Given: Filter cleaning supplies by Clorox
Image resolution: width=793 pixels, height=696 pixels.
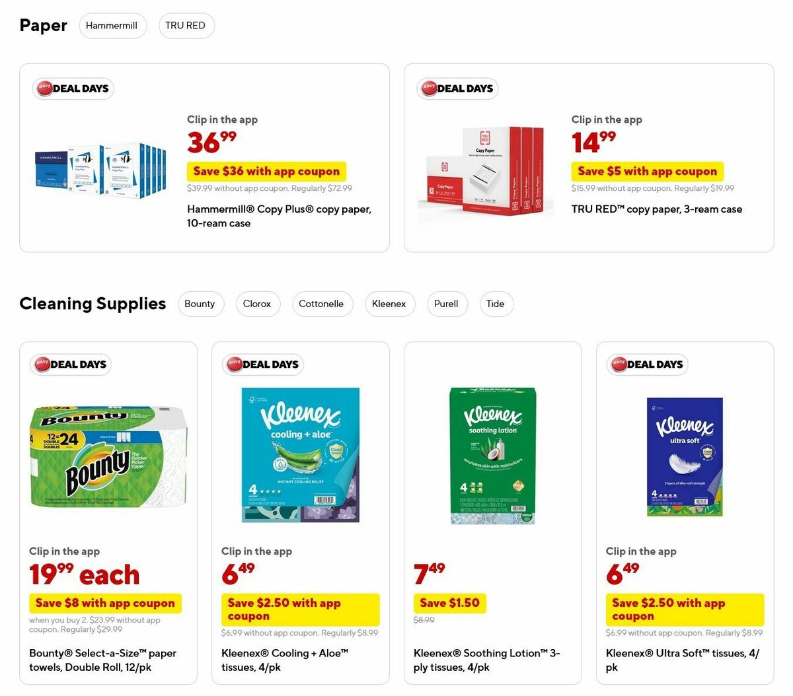Looking at the screenshot, I should (x=257, y=304).
